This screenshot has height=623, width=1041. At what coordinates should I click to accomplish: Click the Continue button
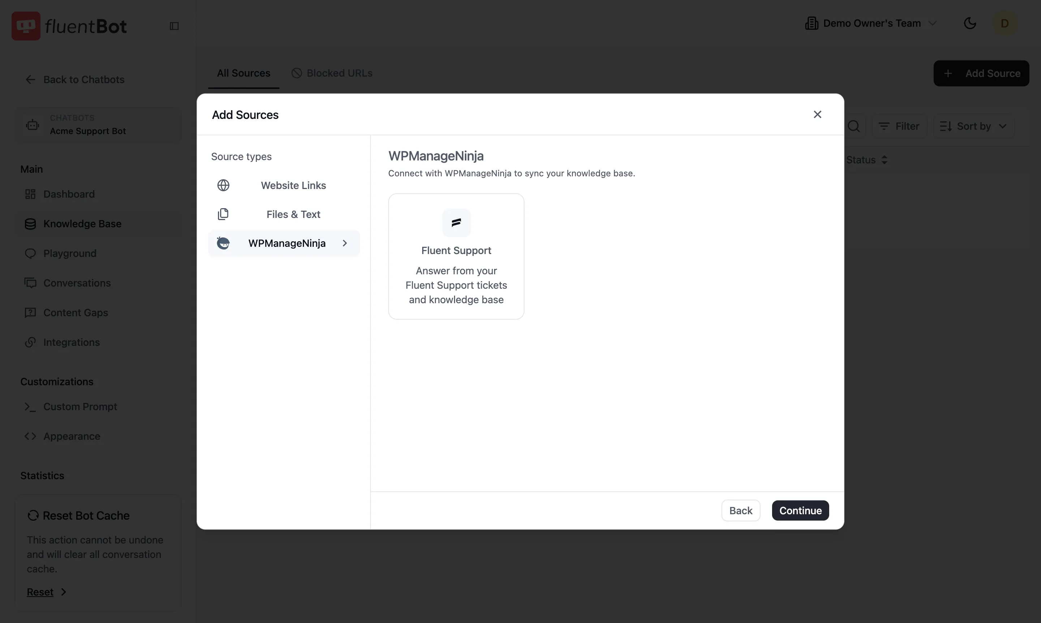(800, 511)
